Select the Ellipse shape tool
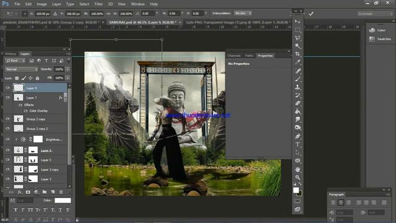 pos(298,160)
